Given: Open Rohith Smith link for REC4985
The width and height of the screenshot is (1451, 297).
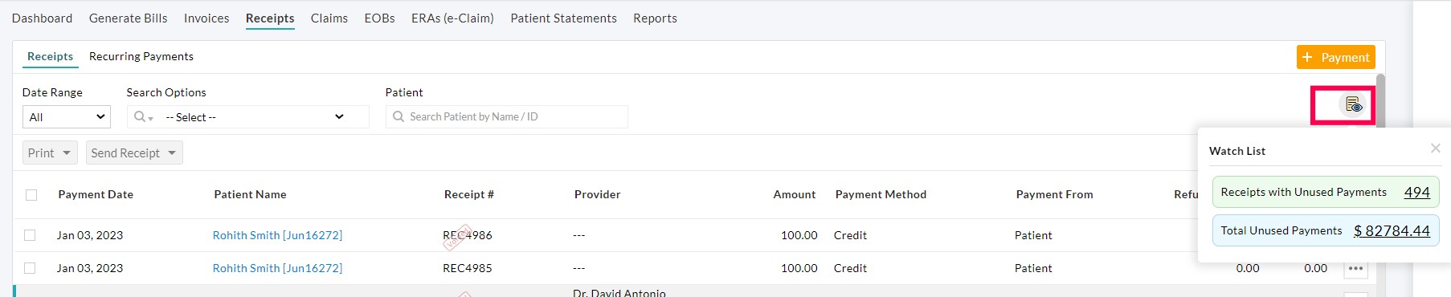Looking at the screenshot, I should (x=277, y=268).
